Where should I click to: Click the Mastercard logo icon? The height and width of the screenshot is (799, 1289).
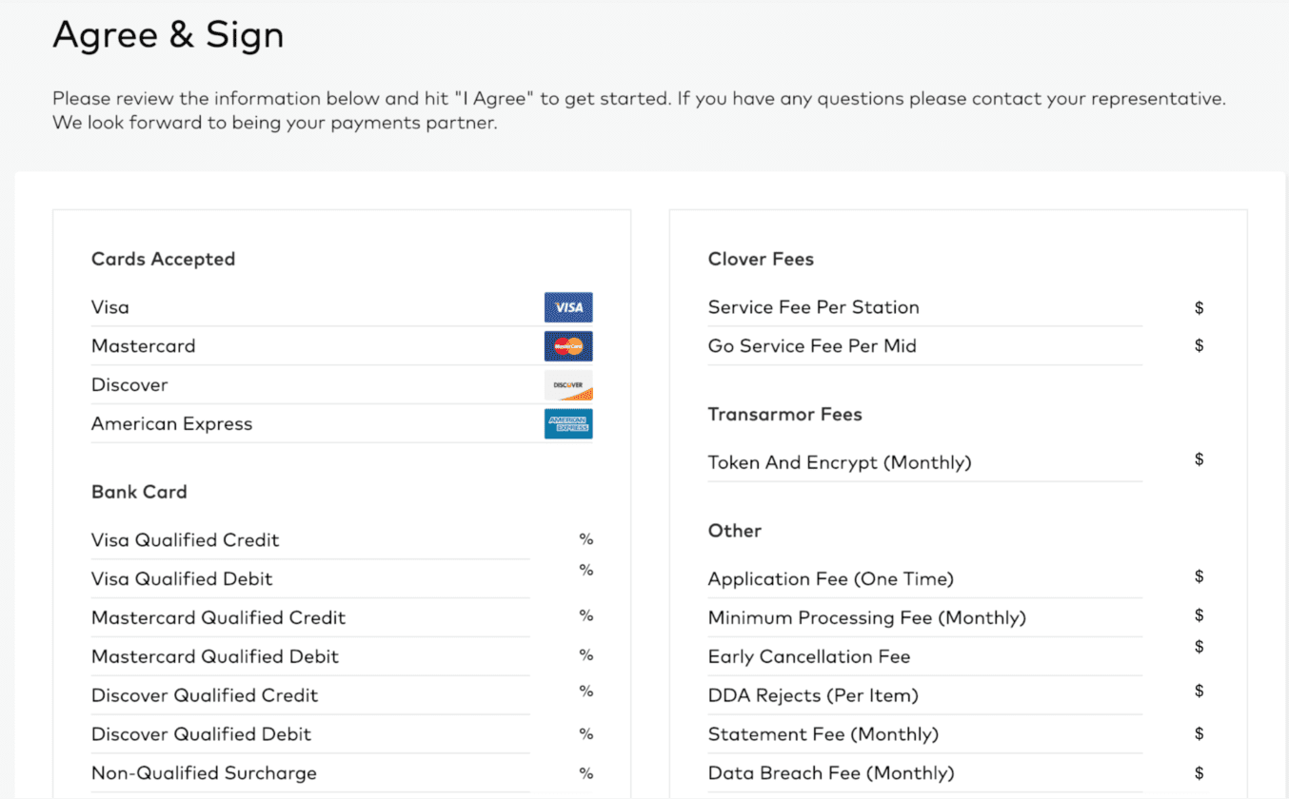pos(568,346)
